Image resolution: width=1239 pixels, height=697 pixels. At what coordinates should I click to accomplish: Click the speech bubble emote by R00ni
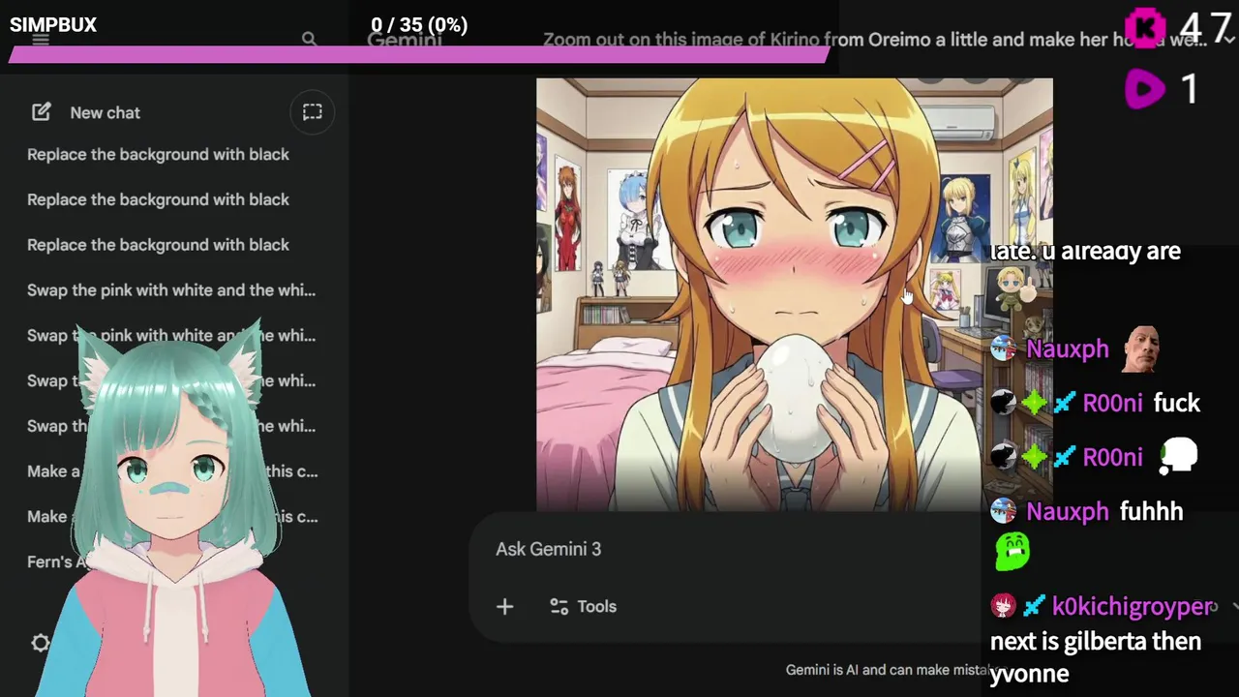[x=1177, y=456]
